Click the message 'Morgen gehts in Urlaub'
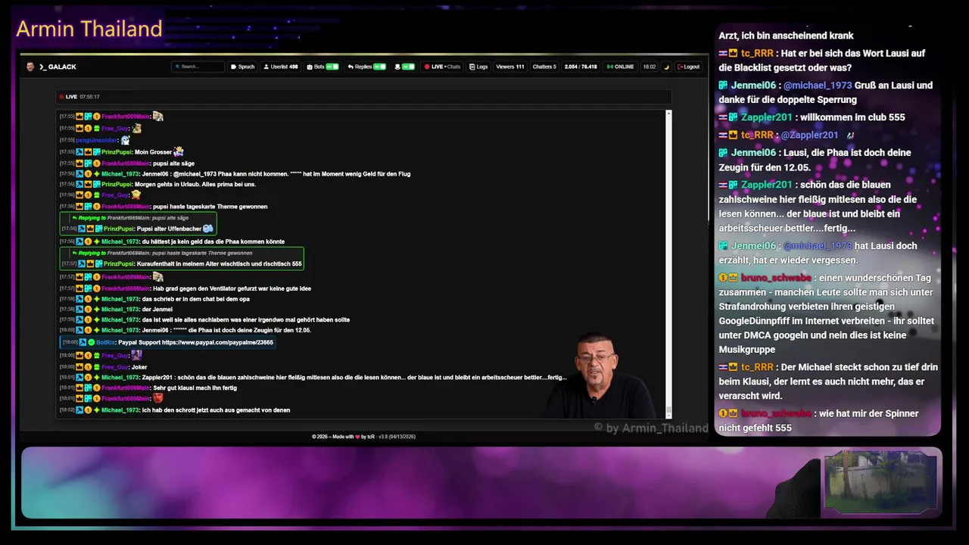969x545 pixels. [195, 184]
